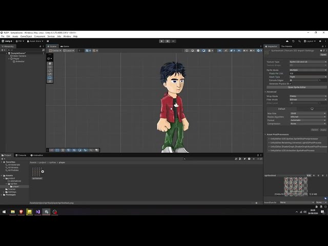Open the Asset Store dropdown
This screenshot has width=328, height=246.
pos(35,41)
